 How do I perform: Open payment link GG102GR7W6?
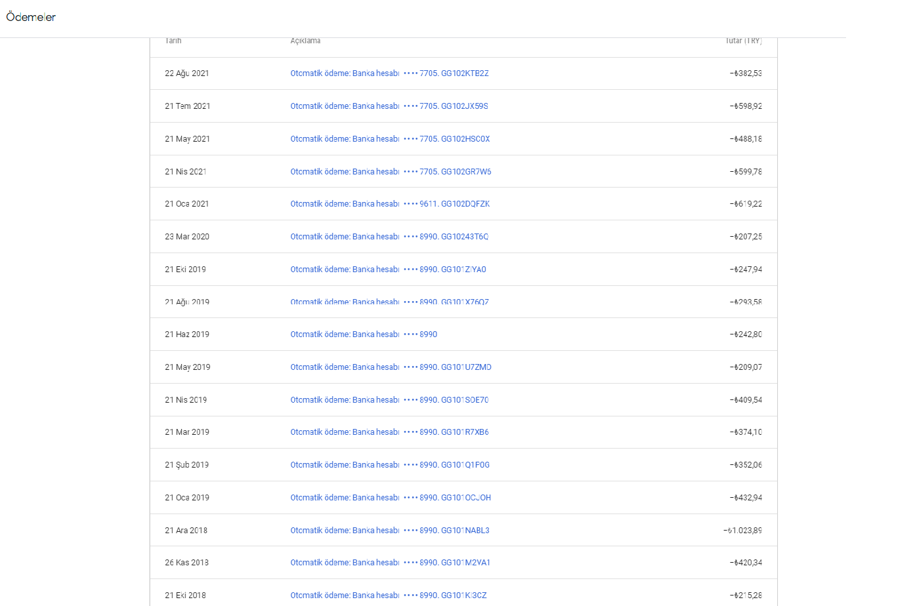point(391,172)
